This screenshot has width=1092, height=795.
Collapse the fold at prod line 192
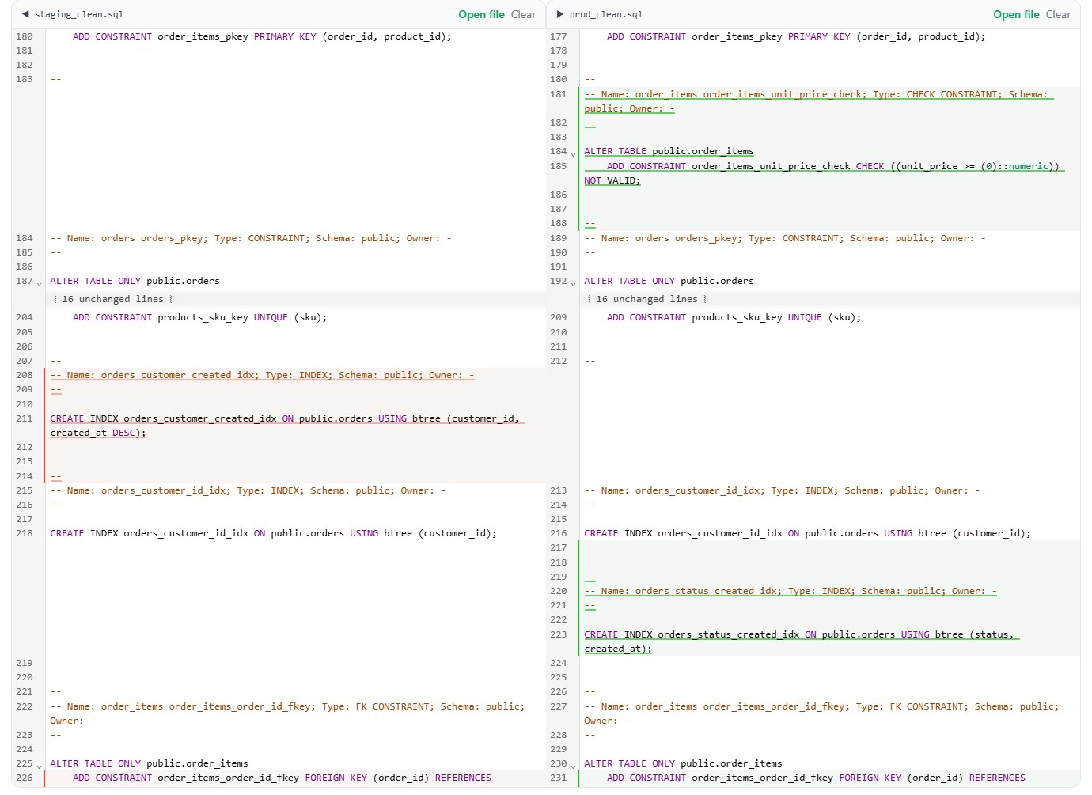pos(574,283)
